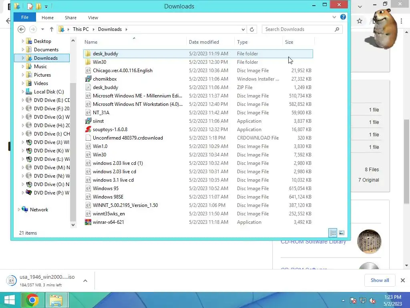Image resolution: width=410 pixels, height=308 pixels.
Task: Click the volume tray icon
Action: click(373, 300)
